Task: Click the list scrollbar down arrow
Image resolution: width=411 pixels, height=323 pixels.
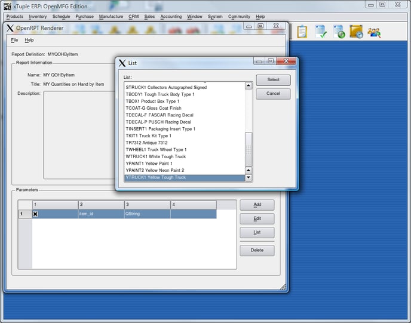Action: pos(249,177)
